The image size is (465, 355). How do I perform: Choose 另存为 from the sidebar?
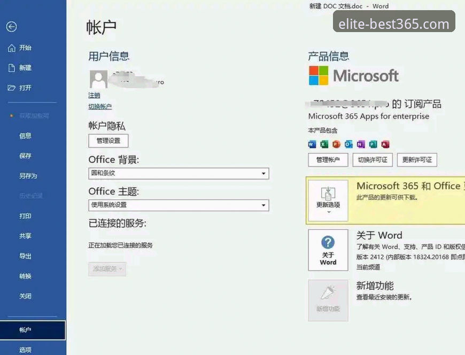click(x=28, y=176)
